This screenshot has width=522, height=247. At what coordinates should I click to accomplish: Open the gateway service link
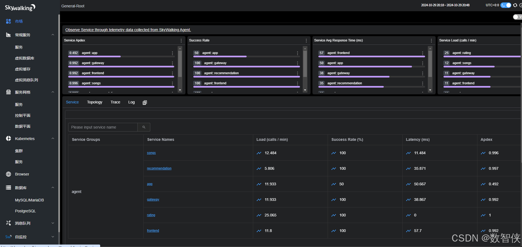[153, 200]
